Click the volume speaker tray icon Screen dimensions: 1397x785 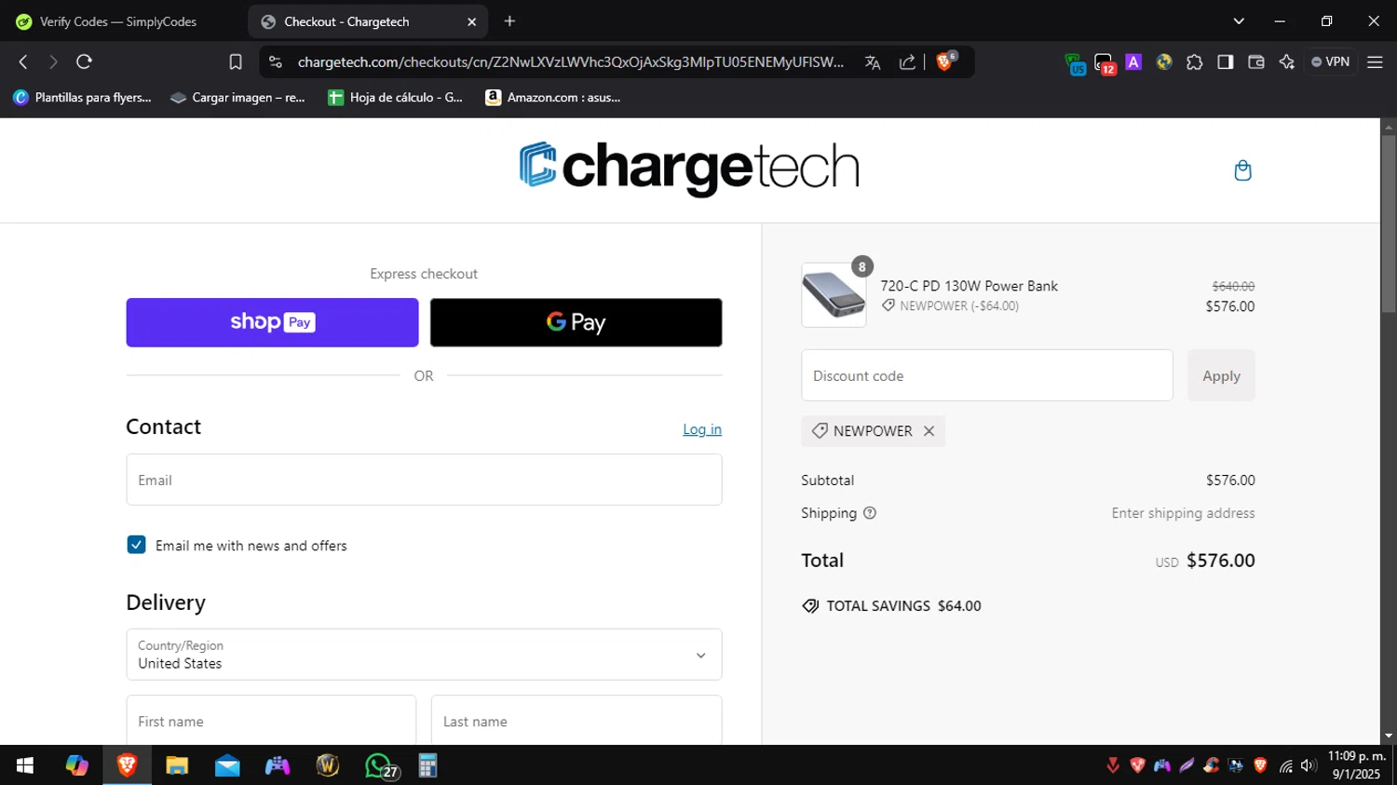coord(1309,765)
